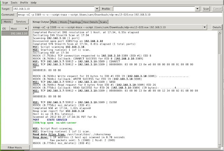The image size is (224, 151).
Task: Open the Host Details tab
Action: pyautogui.click(x=90, y=22)
